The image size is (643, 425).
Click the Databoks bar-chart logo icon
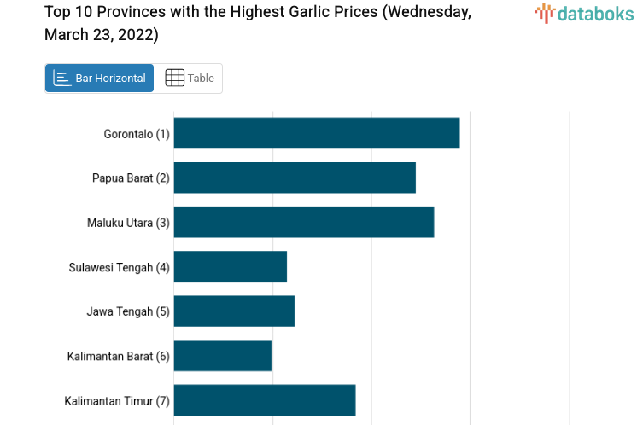tap(544, 13)
